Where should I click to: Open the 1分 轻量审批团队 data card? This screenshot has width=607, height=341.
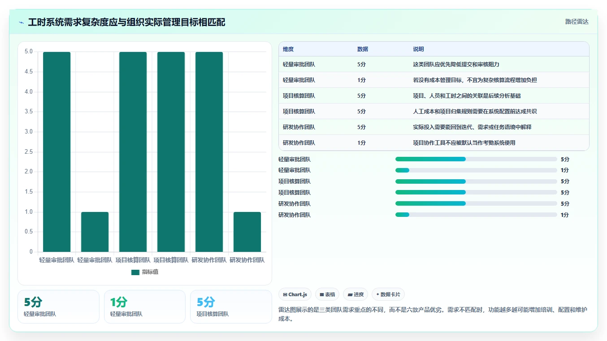pyautogui.click(x=144, y=306)
